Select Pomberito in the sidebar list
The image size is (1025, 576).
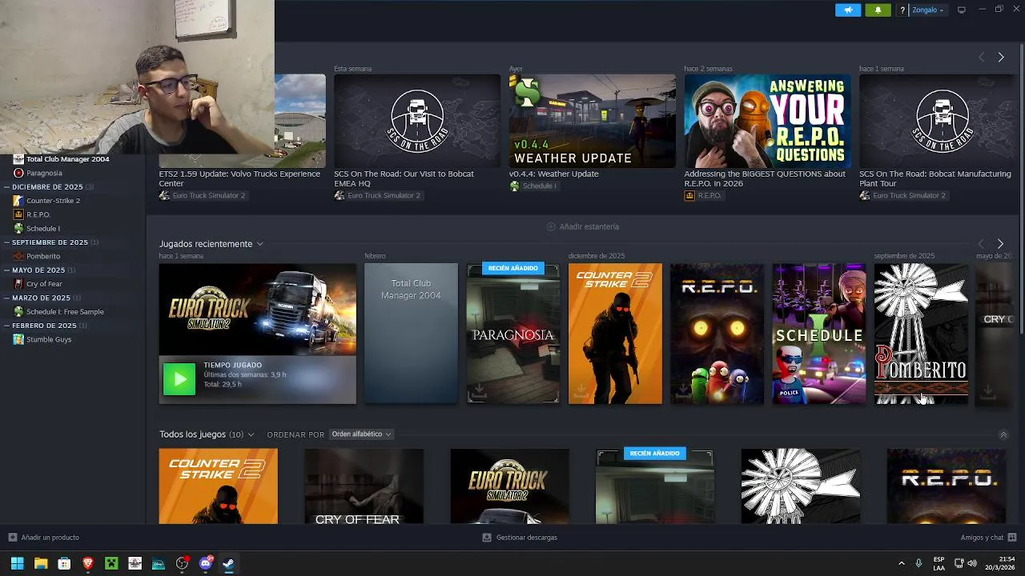(43, 256)
